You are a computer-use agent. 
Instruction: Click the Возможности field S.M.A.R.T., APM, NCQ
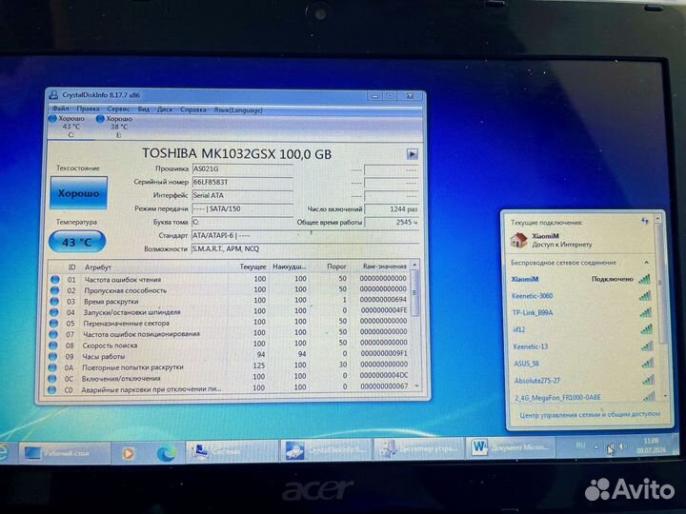[x=305, y=249]
